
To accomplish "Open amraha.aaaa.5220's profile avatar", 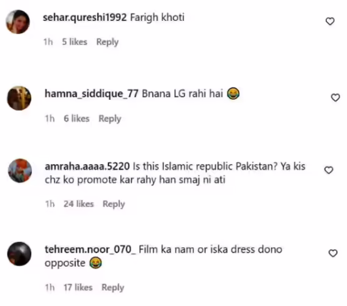I will pyautogui.click(x=20, y=171).
